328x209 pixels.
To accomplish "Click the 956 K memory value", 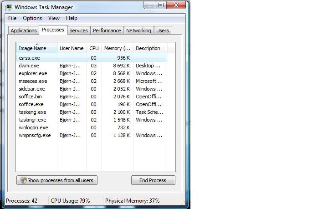I will pyautogui.click(x=123, y=58).
